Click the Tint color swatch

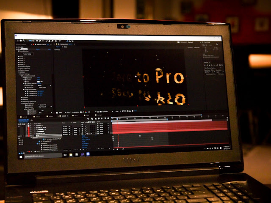[39, 82]
